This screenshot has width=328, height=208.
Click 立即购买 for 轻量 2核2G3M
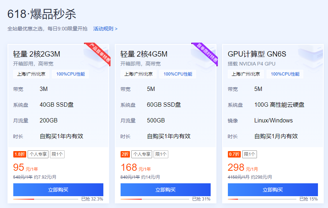[58, 190]
